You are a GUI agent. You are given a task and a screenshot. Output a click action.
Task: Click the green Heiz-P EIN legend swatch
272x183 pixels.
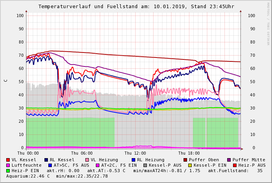pyautogui.click(x=8, y=171)
